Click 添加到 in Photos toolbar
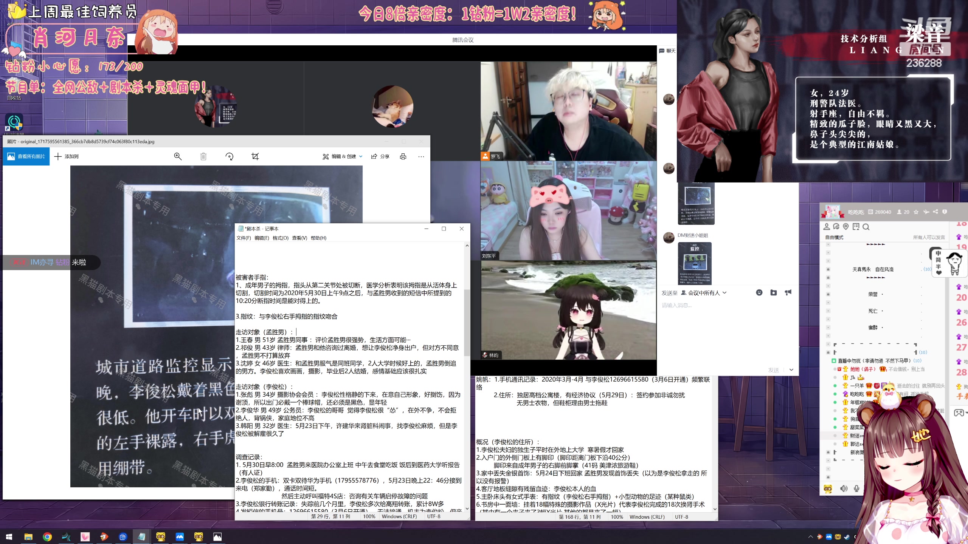Image resolution: width=968 pixels, height=544 pixels. point(66,156)
